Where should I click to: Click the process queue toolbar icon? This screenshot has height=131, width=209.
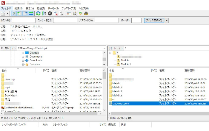click(x=44, y=13)
